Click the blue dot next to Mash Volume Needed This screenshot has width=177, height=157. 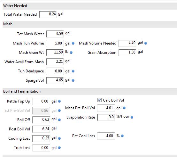(x=146, y=43)
